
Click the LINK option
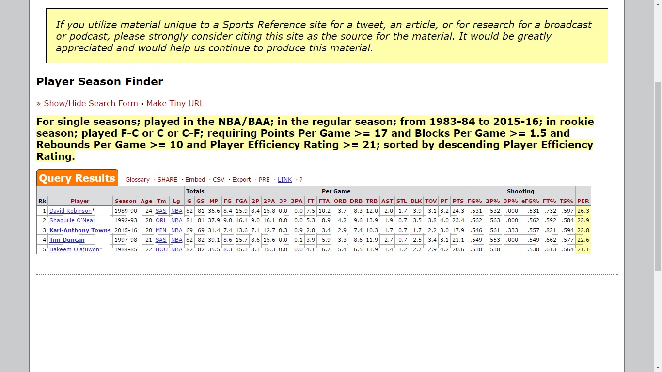click(284, 179)
